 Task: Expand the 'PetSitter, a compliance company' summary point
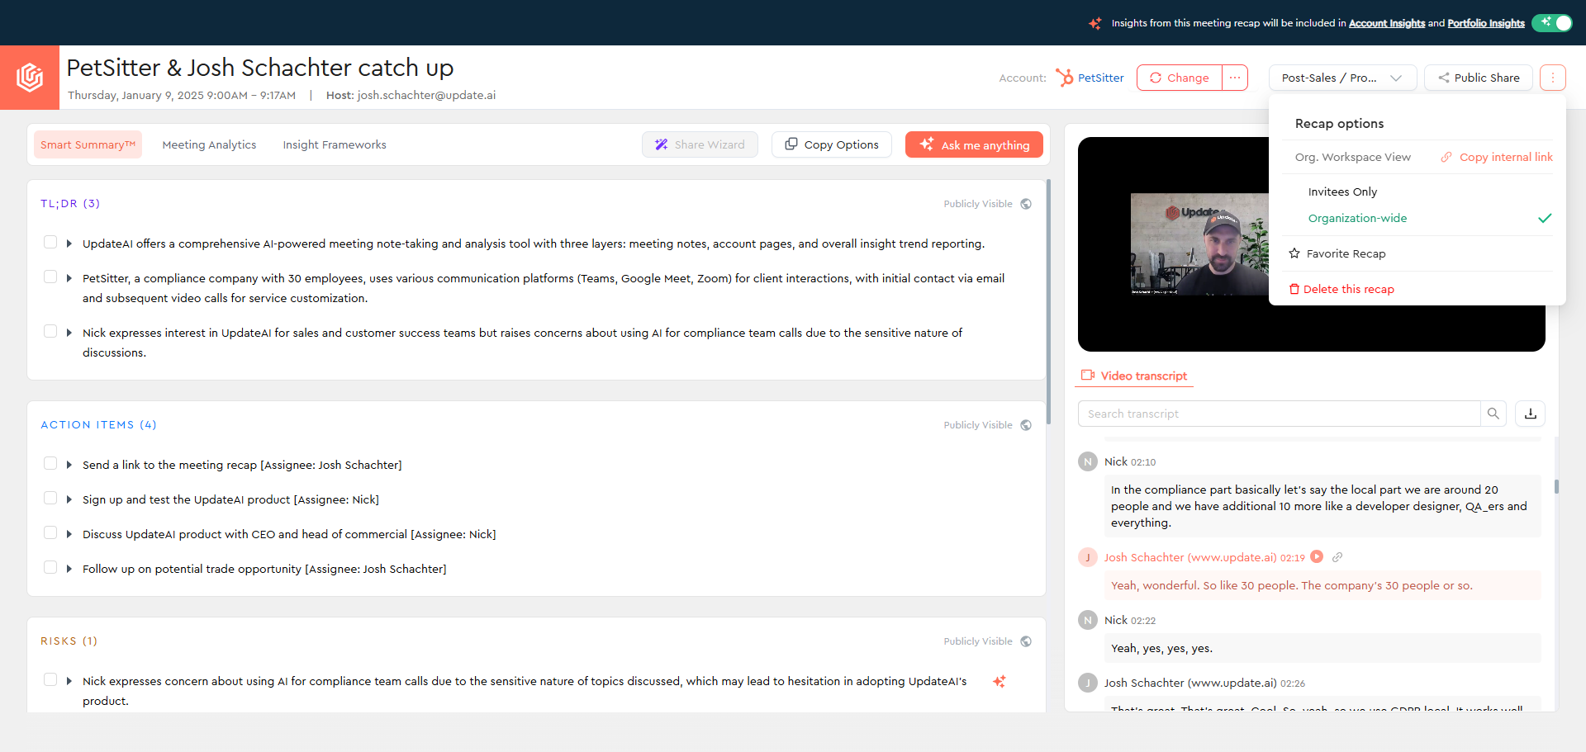[69, 278]
